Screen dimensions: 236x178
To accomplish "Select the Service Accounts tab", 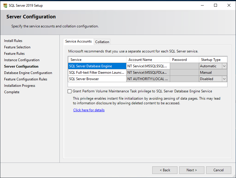I will coord(78,42).
